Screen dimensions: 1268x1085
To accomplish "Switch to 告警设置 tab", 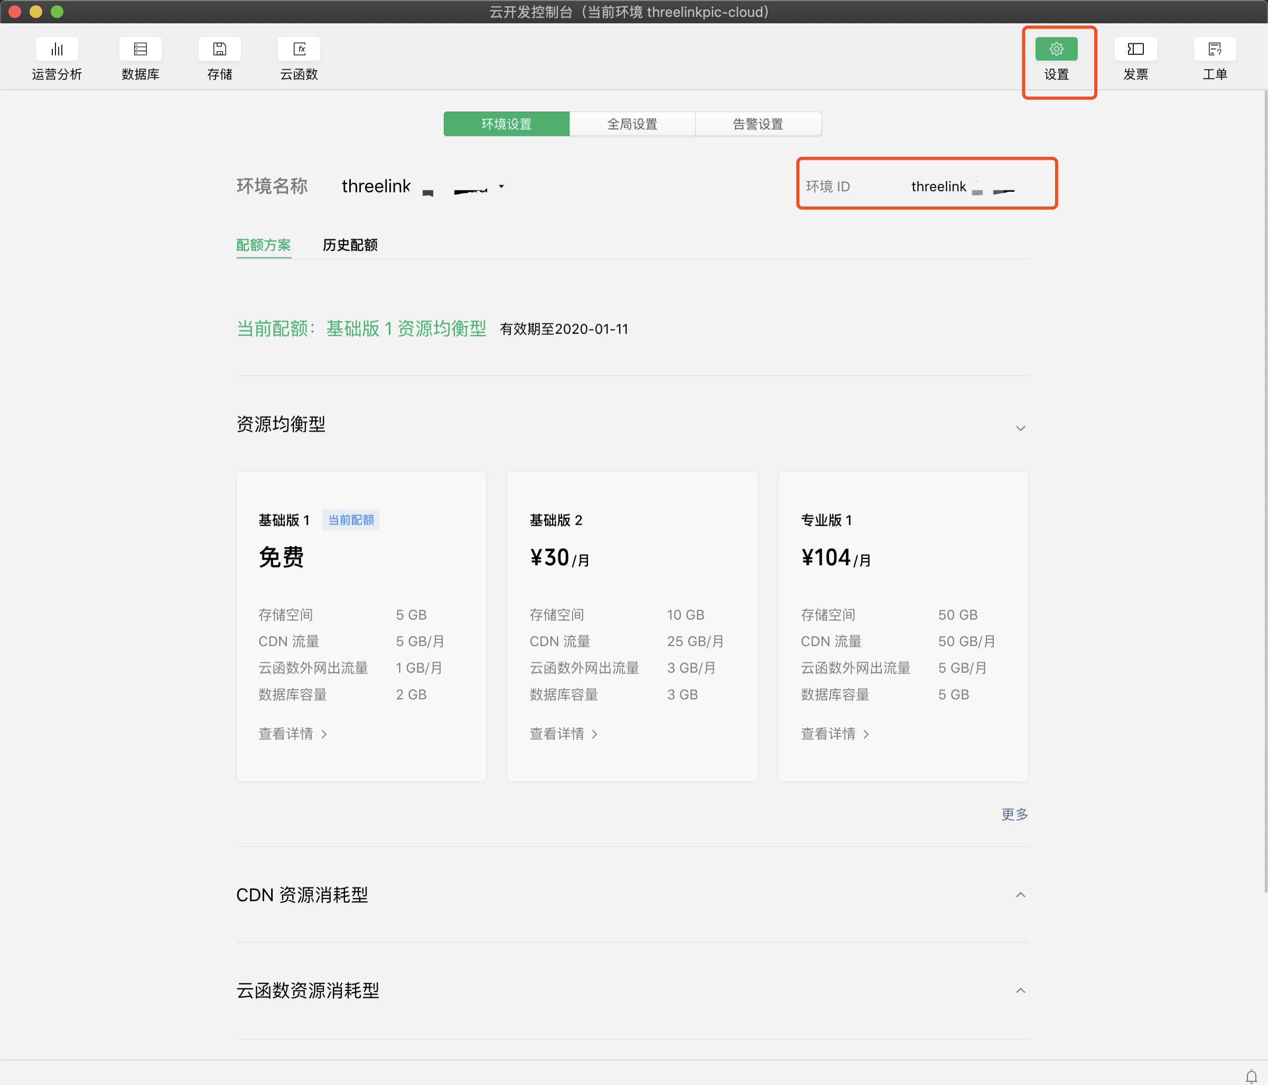I will click(758, 124).
